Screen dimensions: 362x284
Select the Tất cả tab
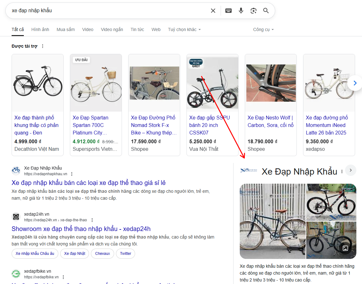coord(18,29)
